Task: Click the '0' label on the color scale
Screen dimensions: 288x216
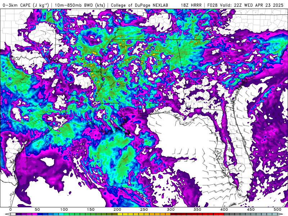Action: point(10,210)
